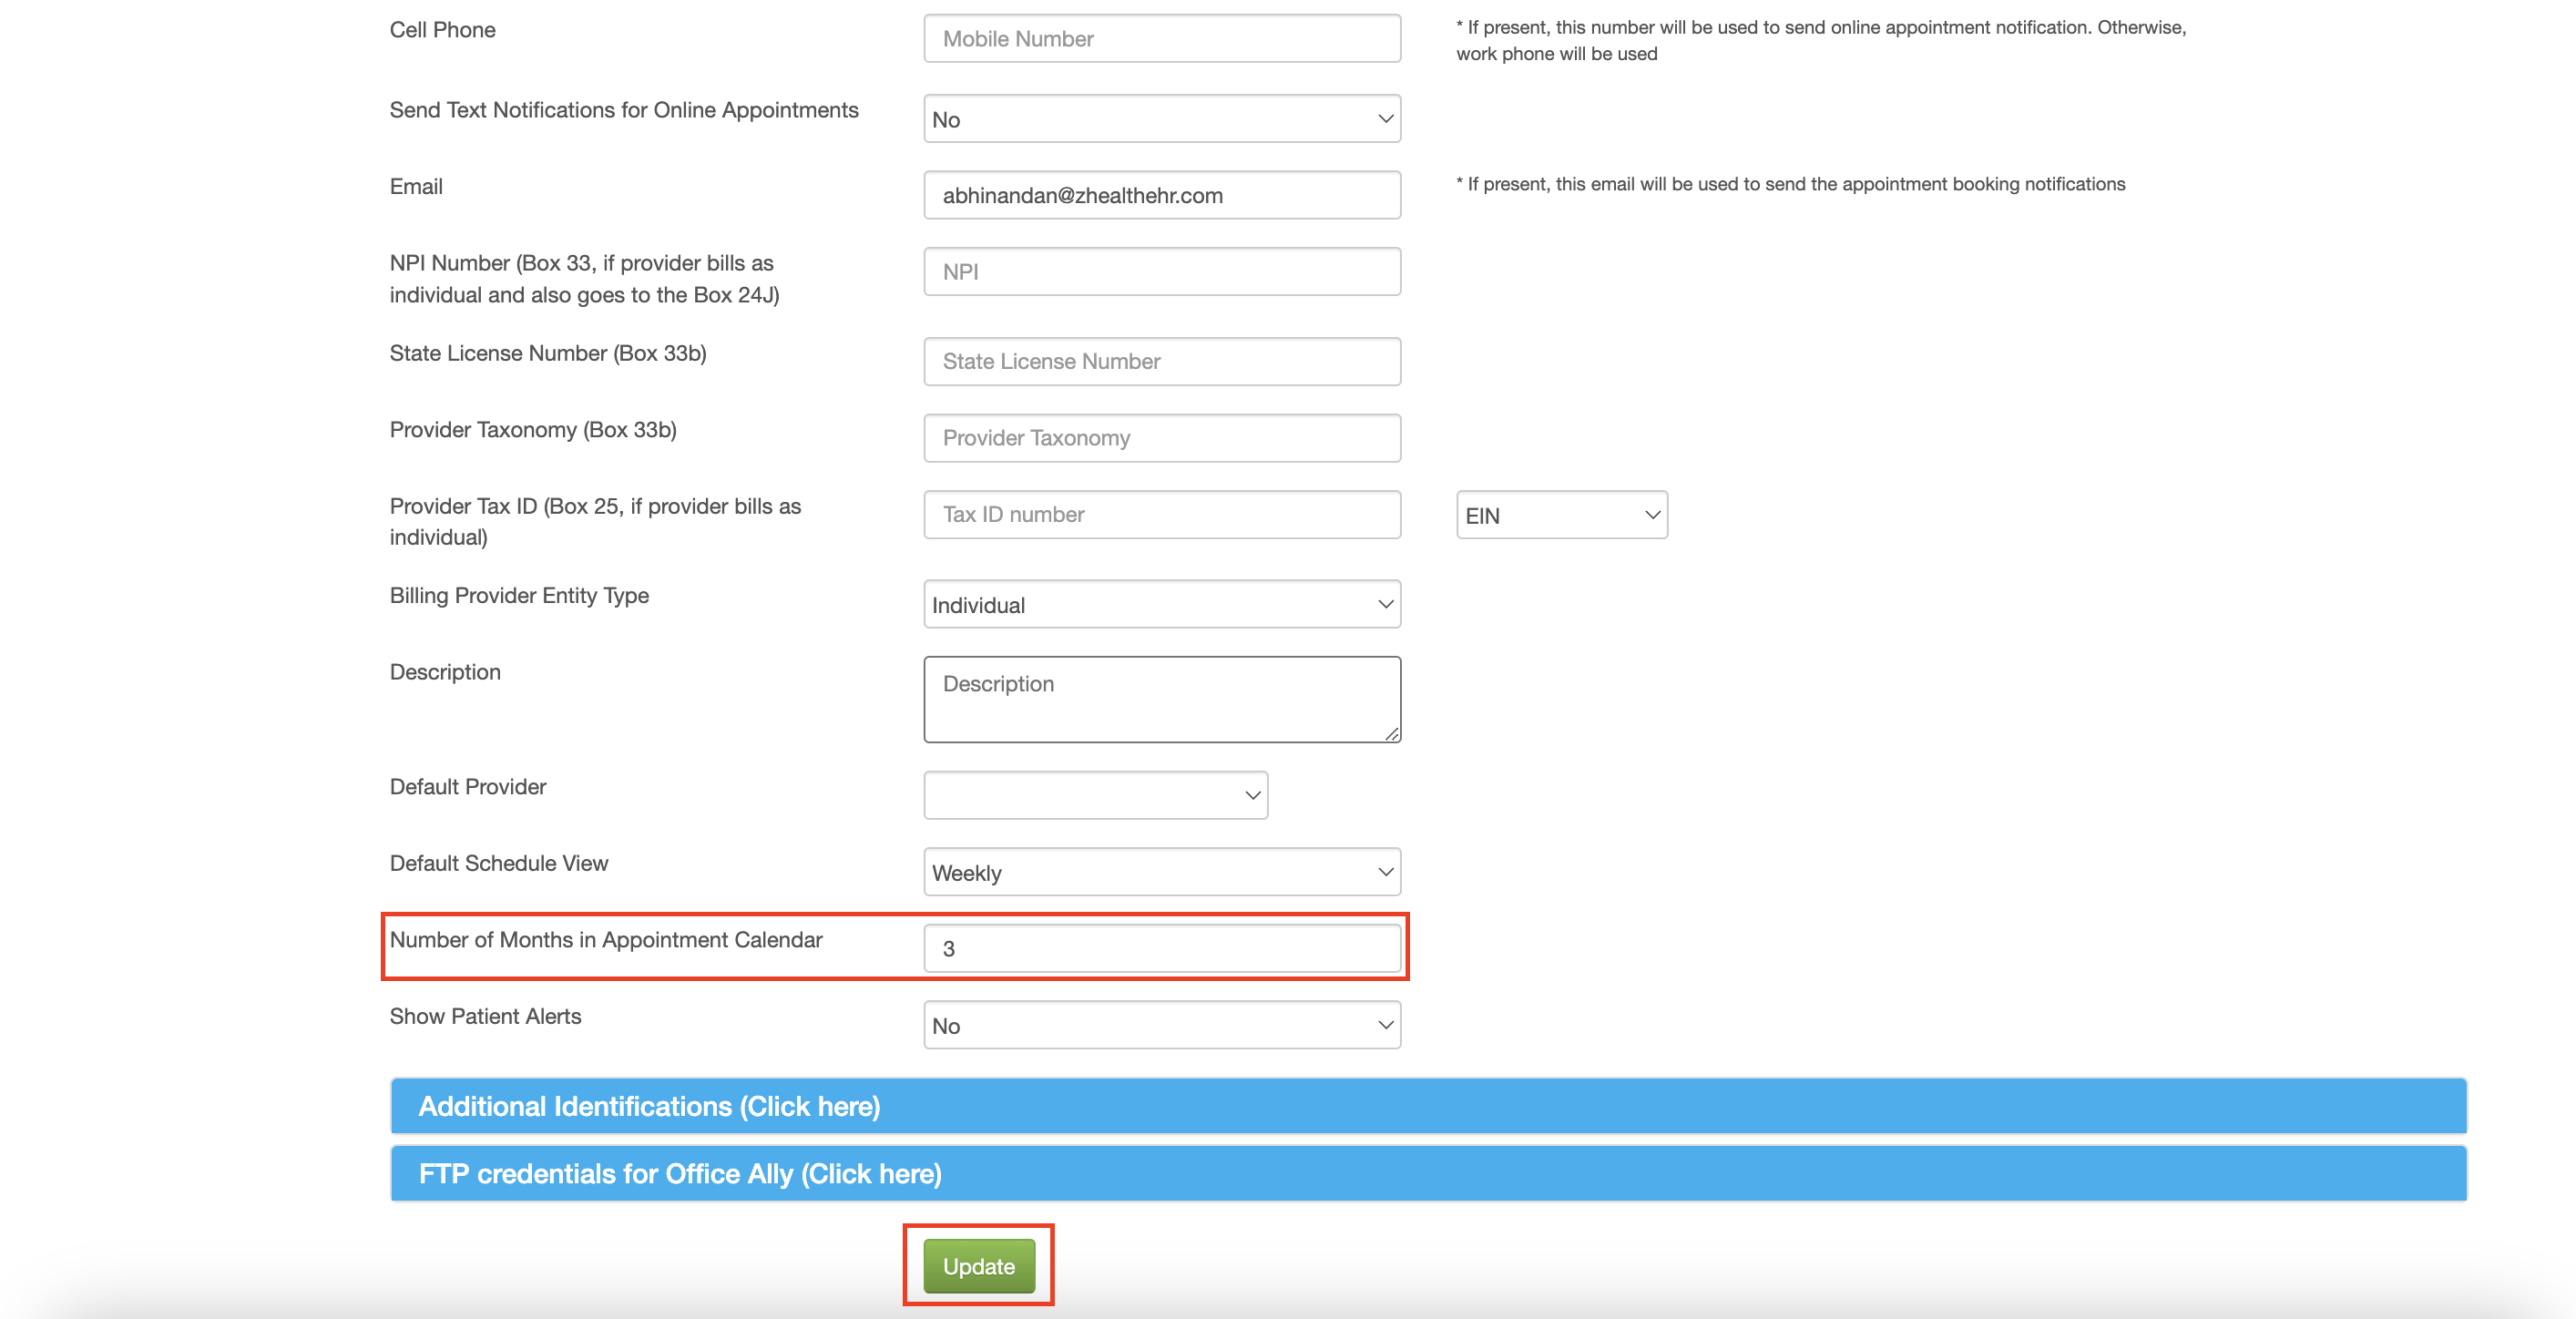
Task: Click 'Billing Provider Entity Type' label
Action: (519, 595)
